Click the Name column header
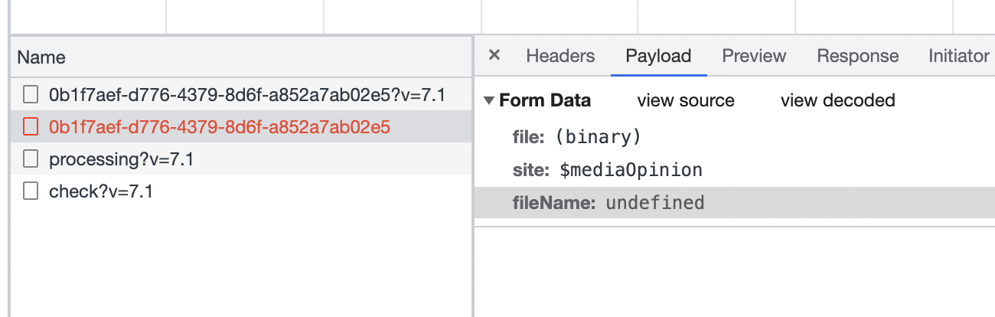 click(41, 57)
